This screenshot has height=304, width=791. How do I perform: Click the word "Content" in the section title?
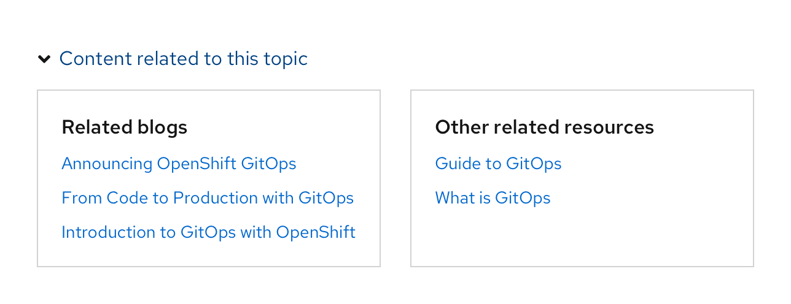point(95,59)
